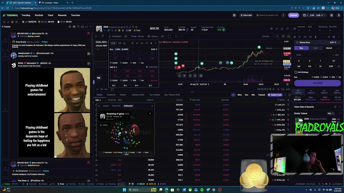
Task: Open Portfolio in the top navigation
Action: click(39, 15)
